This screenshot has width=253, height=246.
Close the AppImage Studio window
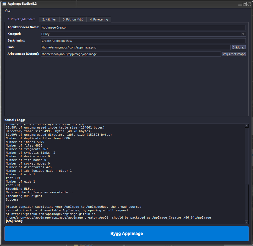[x=249, y=4]
